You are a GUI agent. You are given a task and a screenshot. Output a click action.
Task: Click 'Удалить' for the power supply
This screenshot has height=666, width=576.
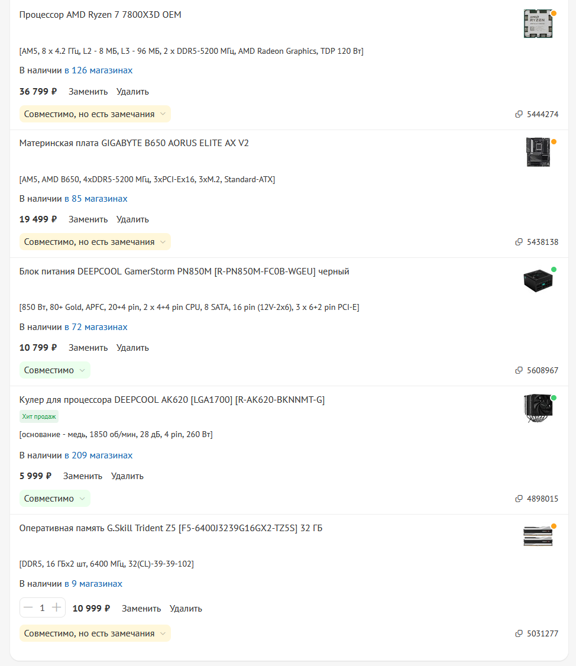[x=132, y=348]
